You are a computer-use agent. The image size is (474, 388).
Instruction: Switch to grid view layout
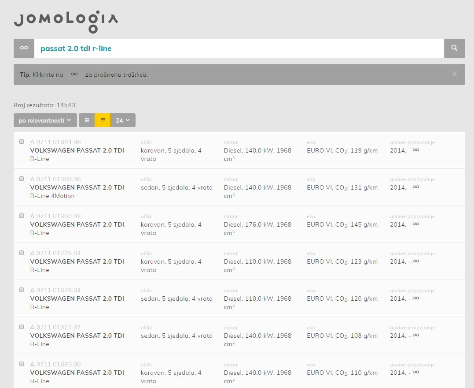(87, 120)
